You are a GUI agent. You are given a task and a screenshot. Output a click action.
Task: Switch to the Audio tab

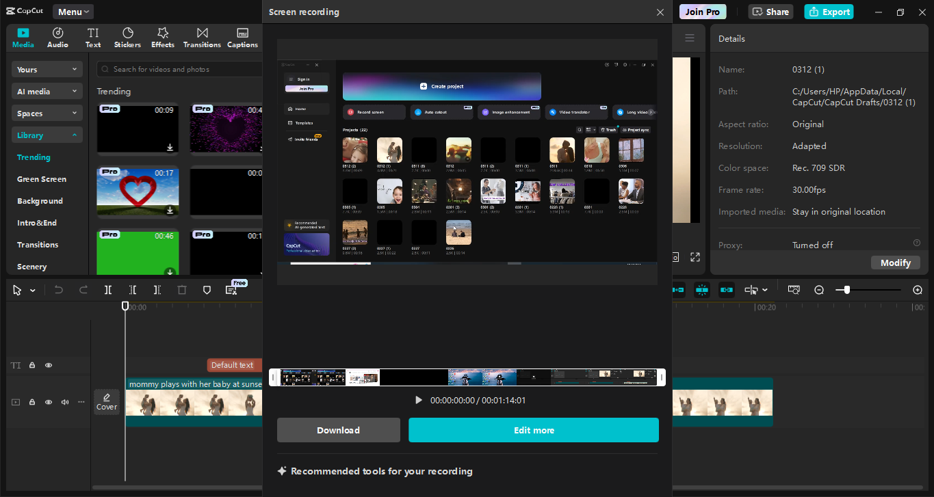57,37
